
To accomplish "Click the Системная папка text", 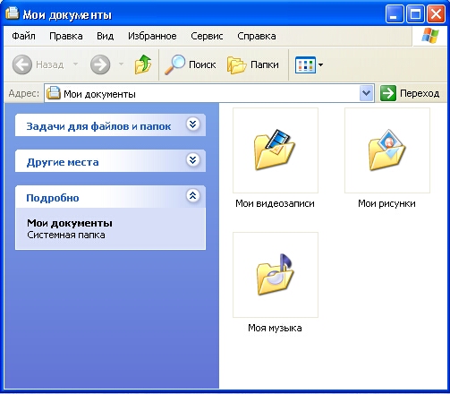I will [x=66, y=235].
